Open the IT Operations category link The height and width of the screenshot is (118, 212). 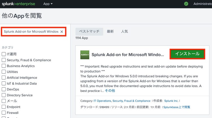(x=102, y=101)
